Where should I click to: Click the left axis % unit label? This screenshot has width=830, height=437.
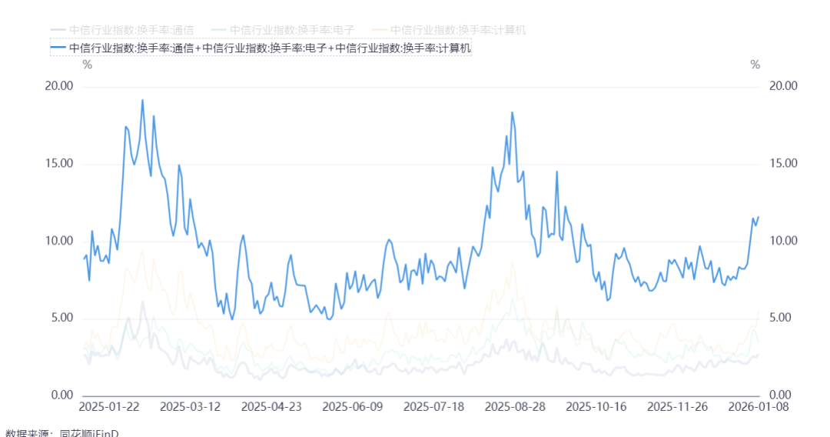pos(88,65)
